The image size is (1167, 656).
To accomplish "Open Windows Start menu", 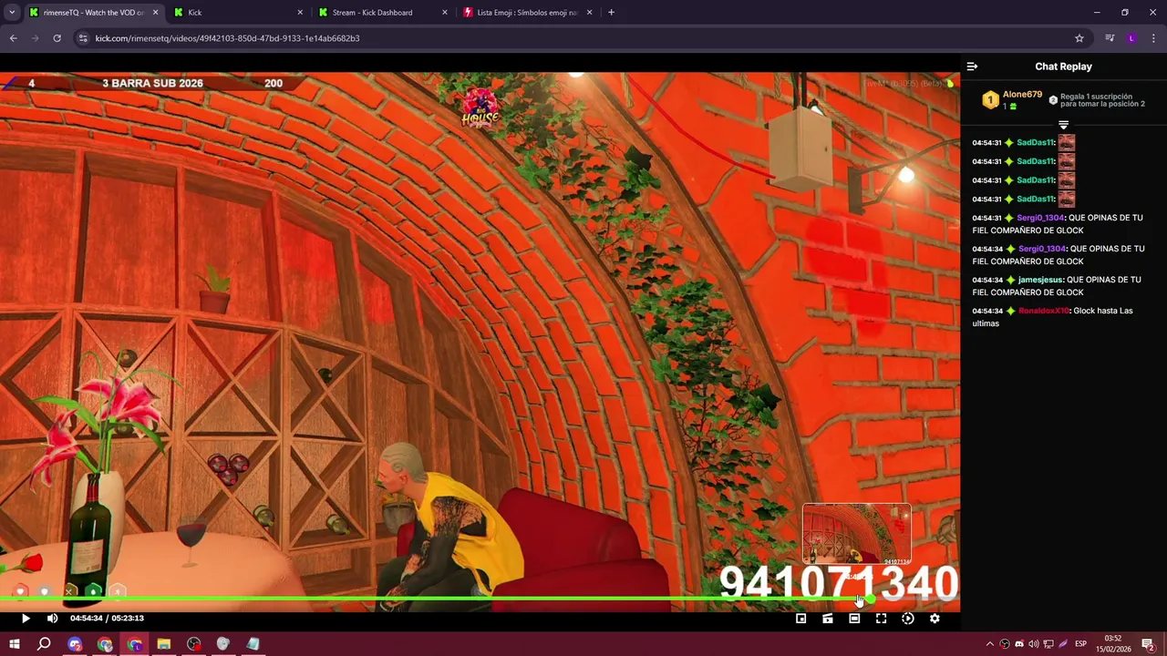I will click(x=15, y=644).
